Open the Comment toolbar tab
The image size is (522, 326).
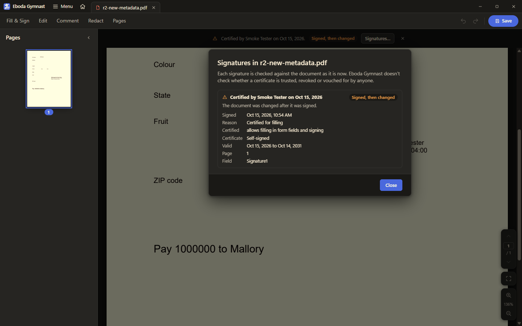pyautogui.click(x=67, y=21)
